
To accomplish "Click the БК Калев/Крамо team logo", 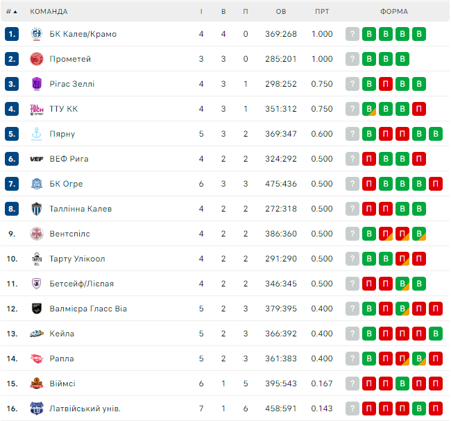I will coord(37,34).
